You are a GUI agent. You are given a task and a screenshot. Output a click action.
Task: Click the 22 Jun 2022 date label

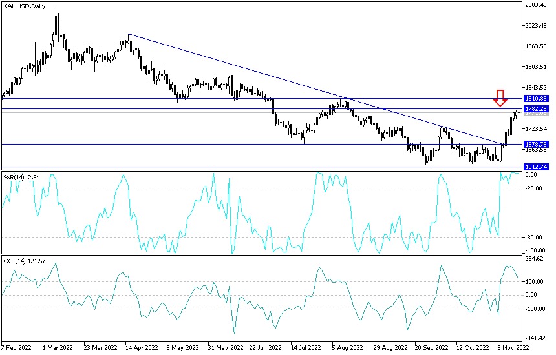[266, 347]
